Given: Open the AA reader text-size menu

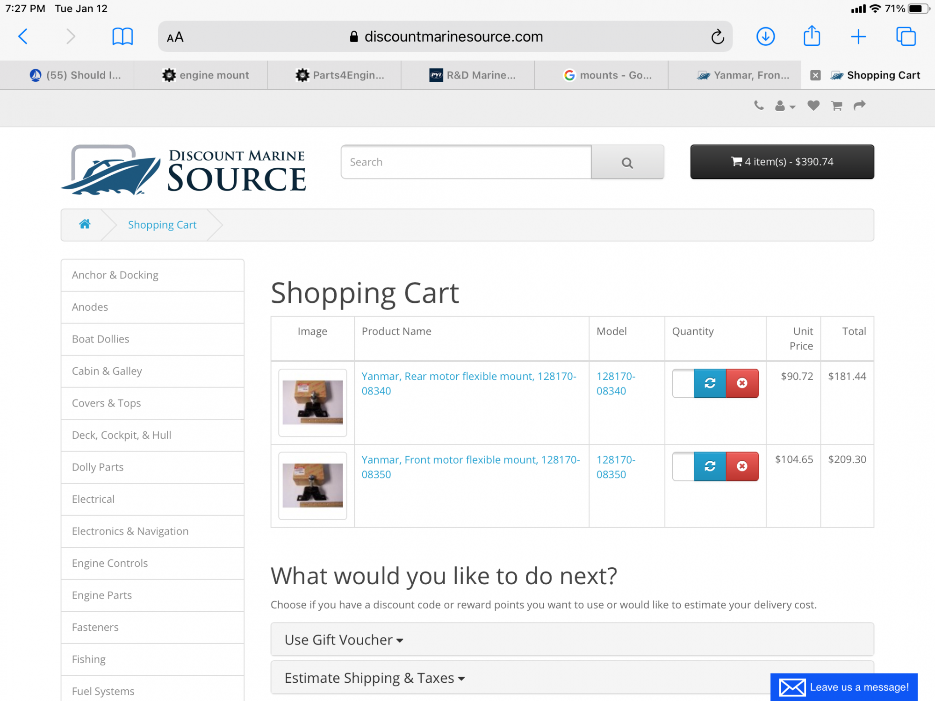Looking at the screenshot, I should point(175,37).
